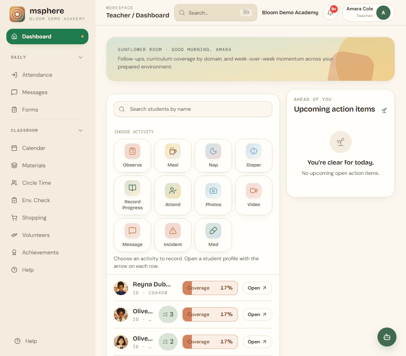Open Messages in the sidebar
406x356 pixels.
[x=48, y=92]
